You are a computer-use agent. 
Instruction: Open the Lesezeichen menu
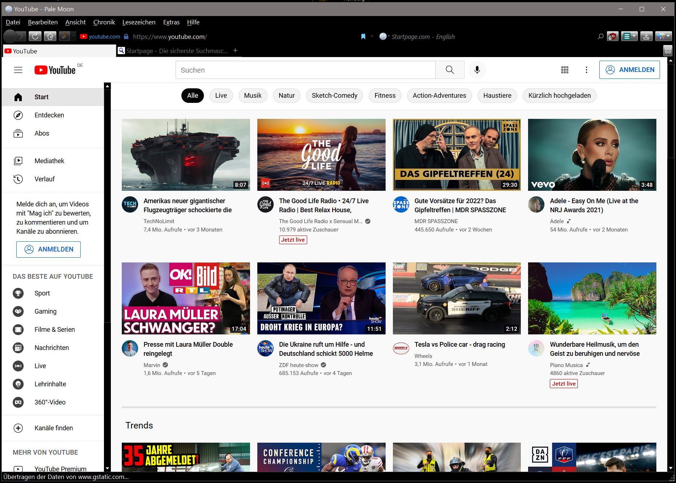pos(139,22)
